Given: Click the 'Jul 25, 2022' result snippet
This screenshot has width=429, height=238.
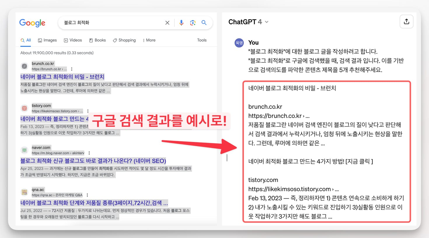Looking at the screenshot, I should [105, 214].
